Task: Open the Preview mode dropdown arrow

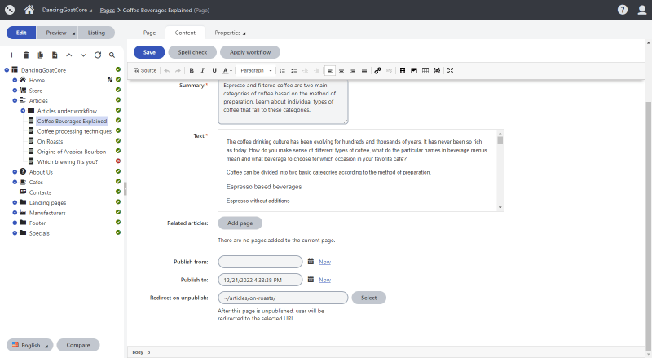Action: tap(73, 33)
